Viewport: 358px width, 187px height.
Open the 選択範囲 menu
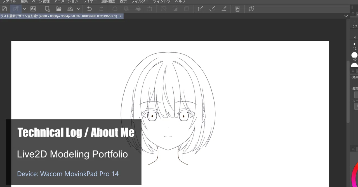point(108,1)
